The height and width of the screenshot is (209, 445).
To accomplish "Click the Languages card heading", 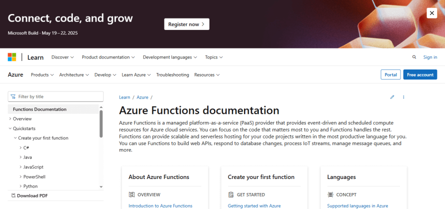I will pyautogui.click(x=341, y=177).
